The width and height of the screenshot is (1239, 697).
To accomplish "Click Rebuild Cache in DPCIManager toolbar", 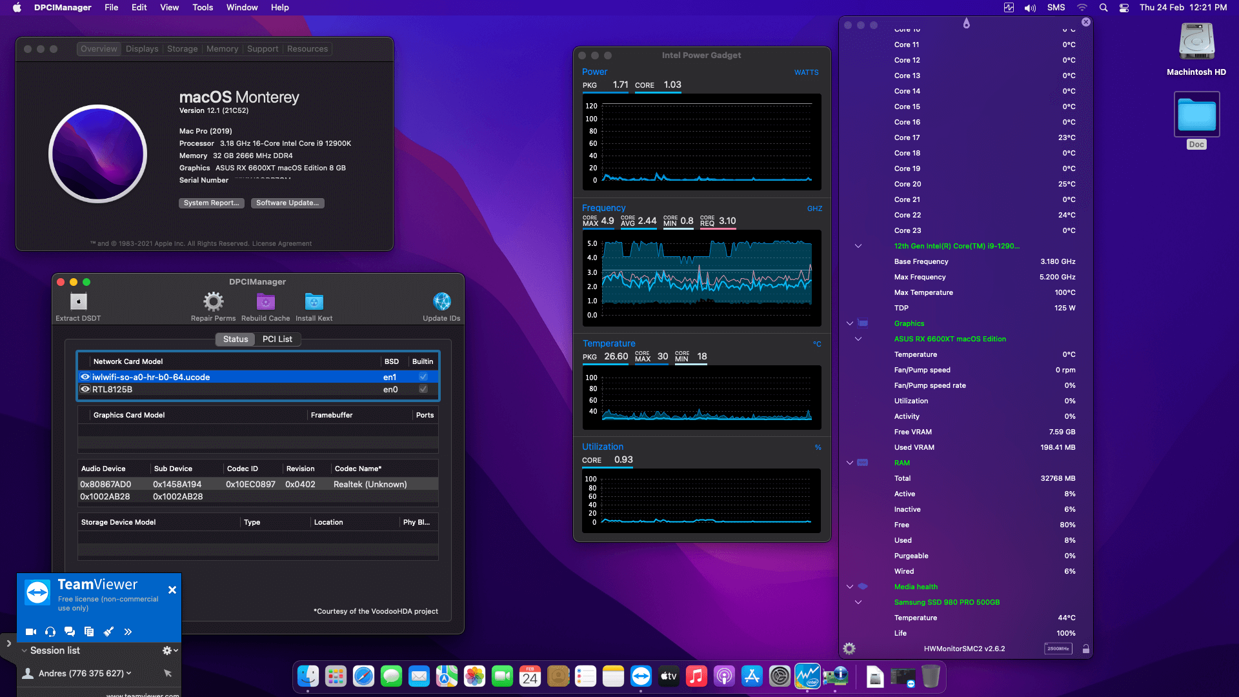I will (x=265, y=307).
